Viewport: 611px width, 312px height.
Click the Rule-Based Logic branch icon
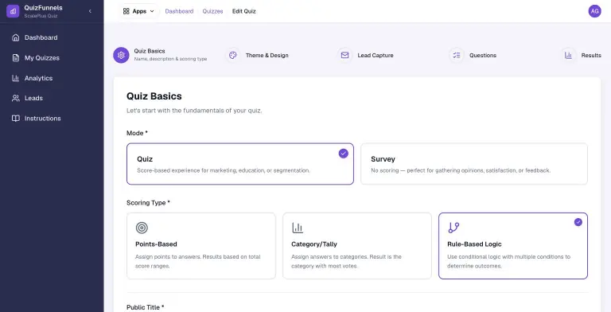click(453, 228)
